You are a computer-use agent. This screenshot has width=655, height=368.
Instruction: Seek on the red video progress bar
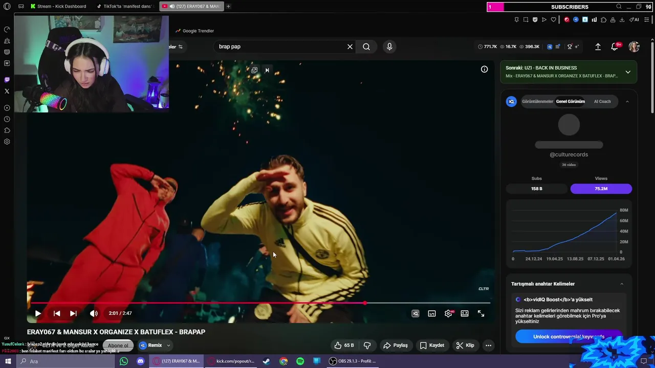tap(259, 303)
